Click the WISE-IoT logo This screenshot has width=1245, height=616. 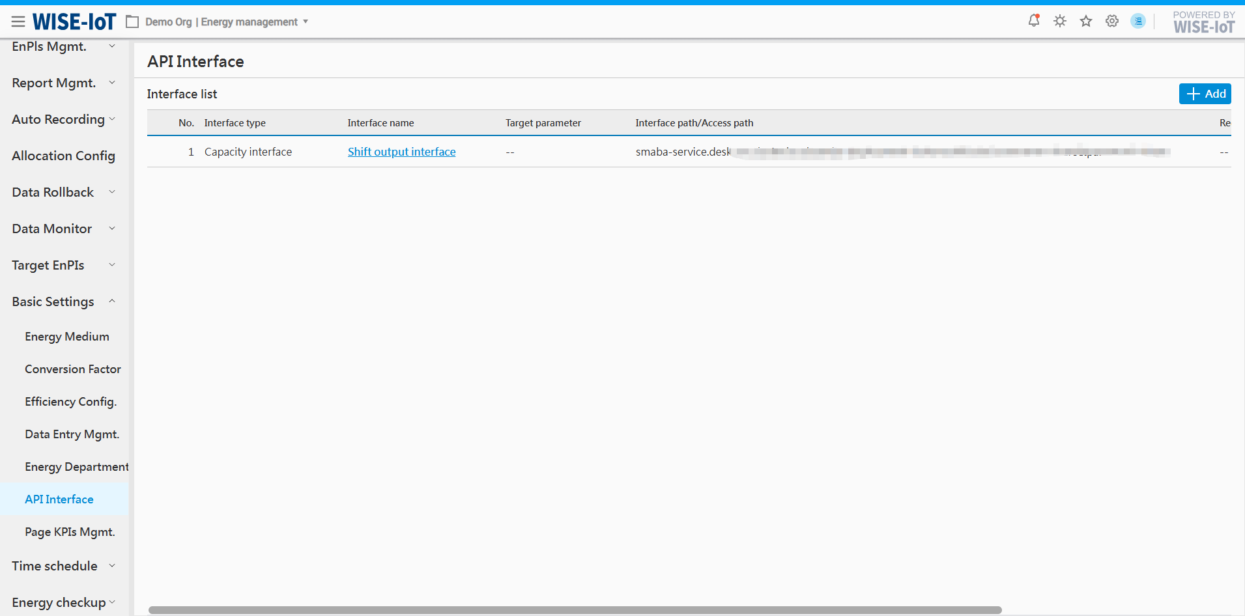point(74,22)
